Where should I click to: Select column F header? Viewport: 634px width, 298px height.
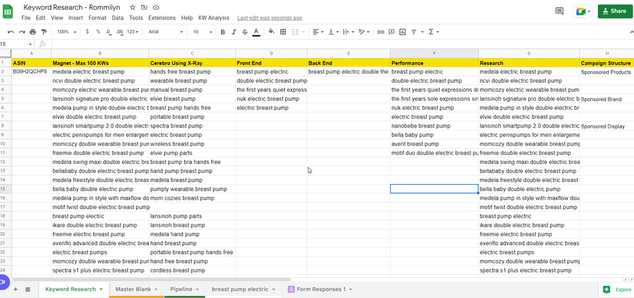[434, 53]
